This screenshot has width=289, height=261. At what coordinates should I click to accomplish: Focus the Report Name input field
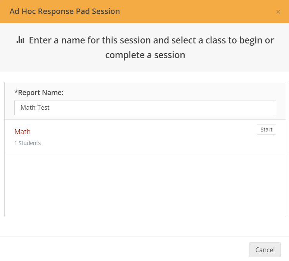tap(145, 107)
